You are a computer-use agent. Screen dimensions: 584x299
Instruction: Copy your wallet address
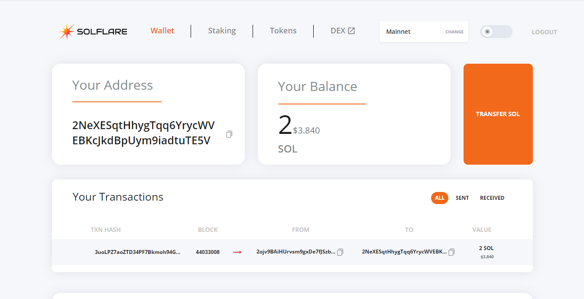coord(229,134)
